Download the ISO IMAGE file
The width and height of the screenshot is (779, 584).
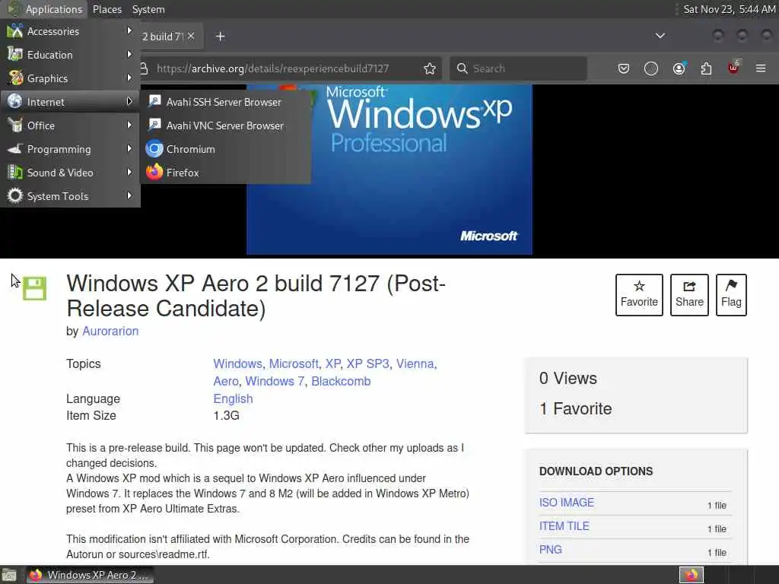click(x=566, y=503)
